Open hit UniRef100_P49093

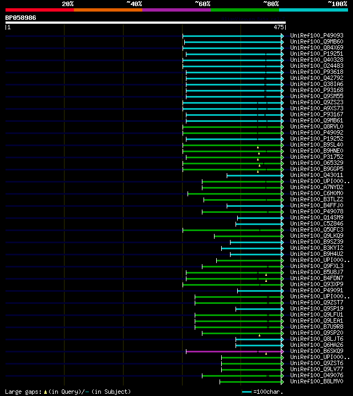(317, 36)
